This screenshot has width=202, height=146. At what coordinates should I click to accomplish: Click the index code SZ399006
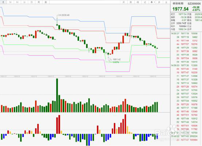click(194, 4)
